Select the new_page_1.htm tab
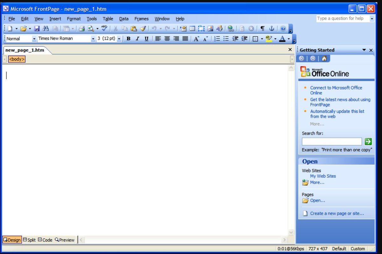This screenshot has width=382, height=254. [25, 50]
